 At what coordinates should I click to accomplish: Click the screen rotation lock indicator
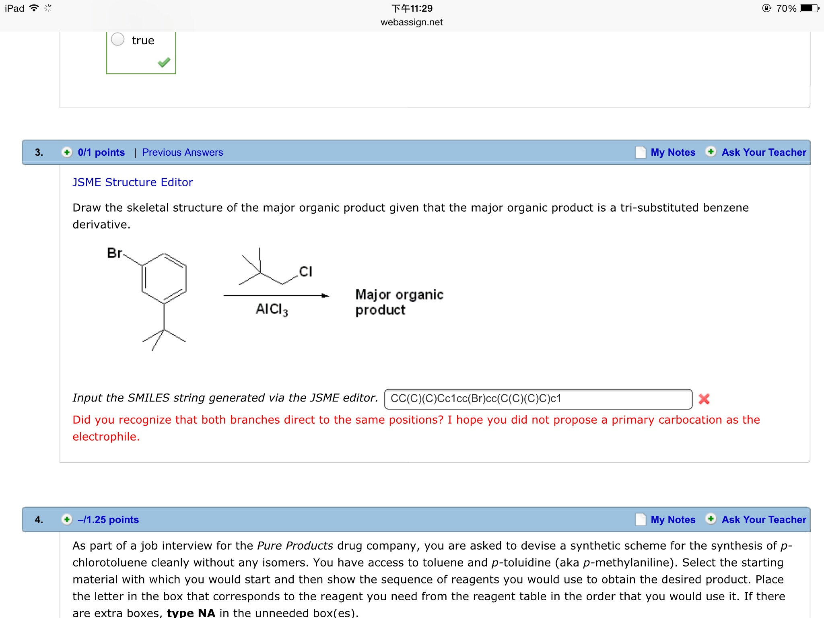[768, 8]
